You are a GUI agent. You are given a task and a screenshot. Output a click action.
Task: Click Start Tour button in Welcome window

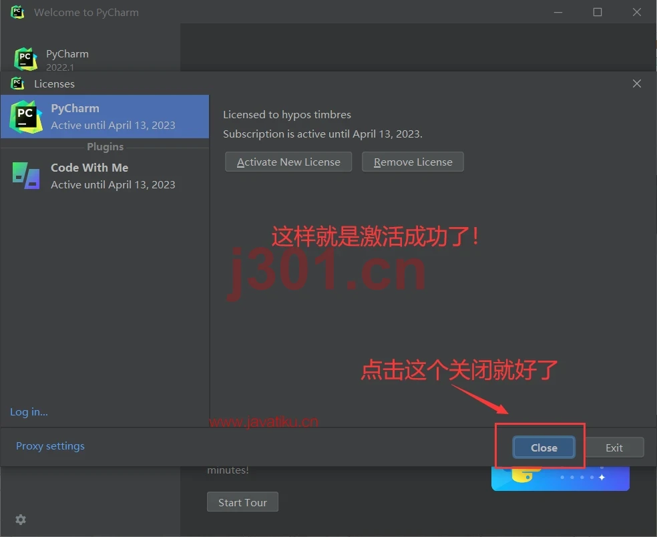coord(242,502)
